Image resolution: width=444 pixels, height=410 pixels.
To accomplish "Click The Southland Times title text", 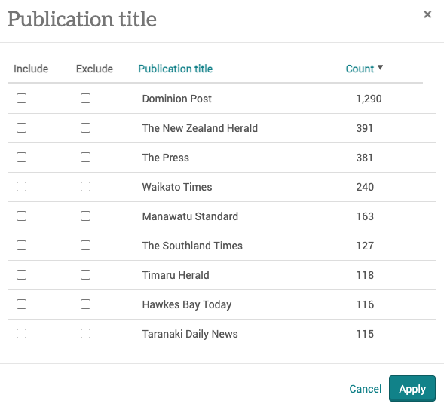I will point(192,246).
